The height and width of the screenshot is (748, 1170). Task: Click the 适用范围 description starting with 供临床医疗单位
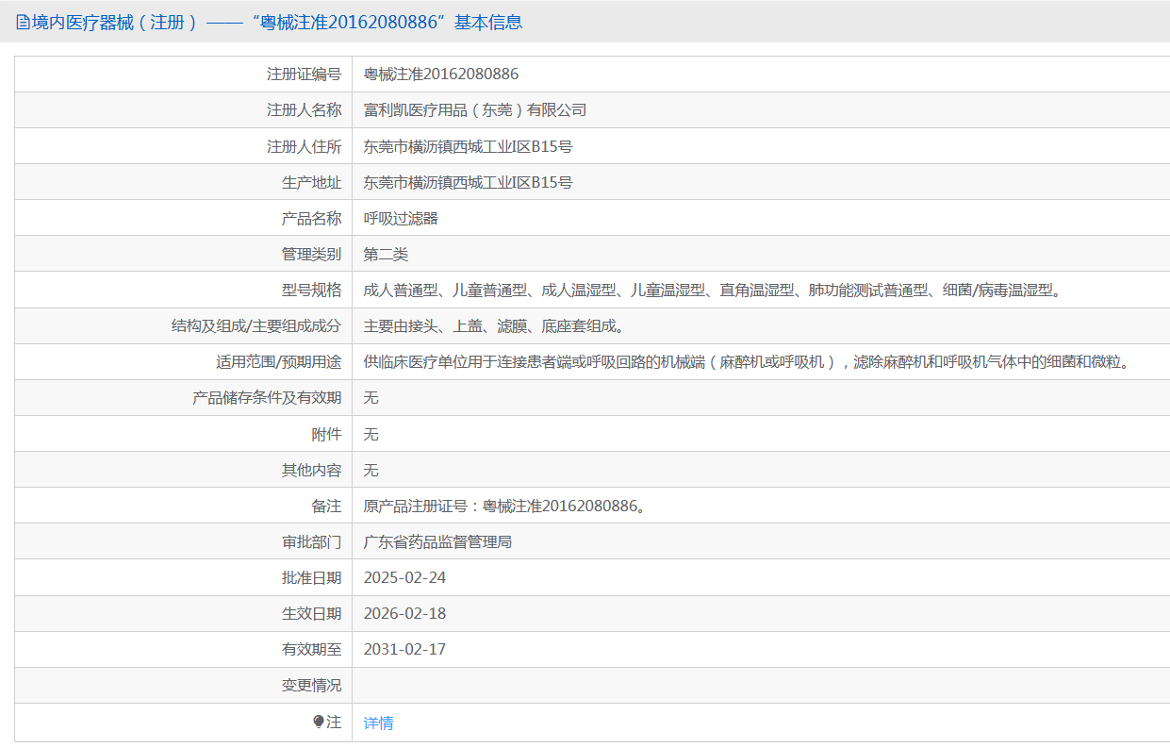click(749, 362)
